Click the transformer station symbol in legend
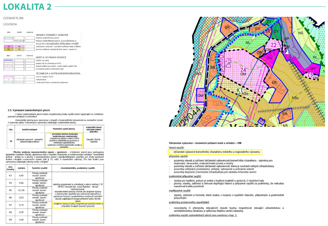The height and width of the screenshot is (226, 328). pos(8,79)
